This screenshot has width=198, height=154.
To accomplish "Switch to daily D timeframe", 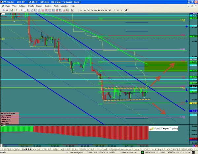I will (114, 10).
